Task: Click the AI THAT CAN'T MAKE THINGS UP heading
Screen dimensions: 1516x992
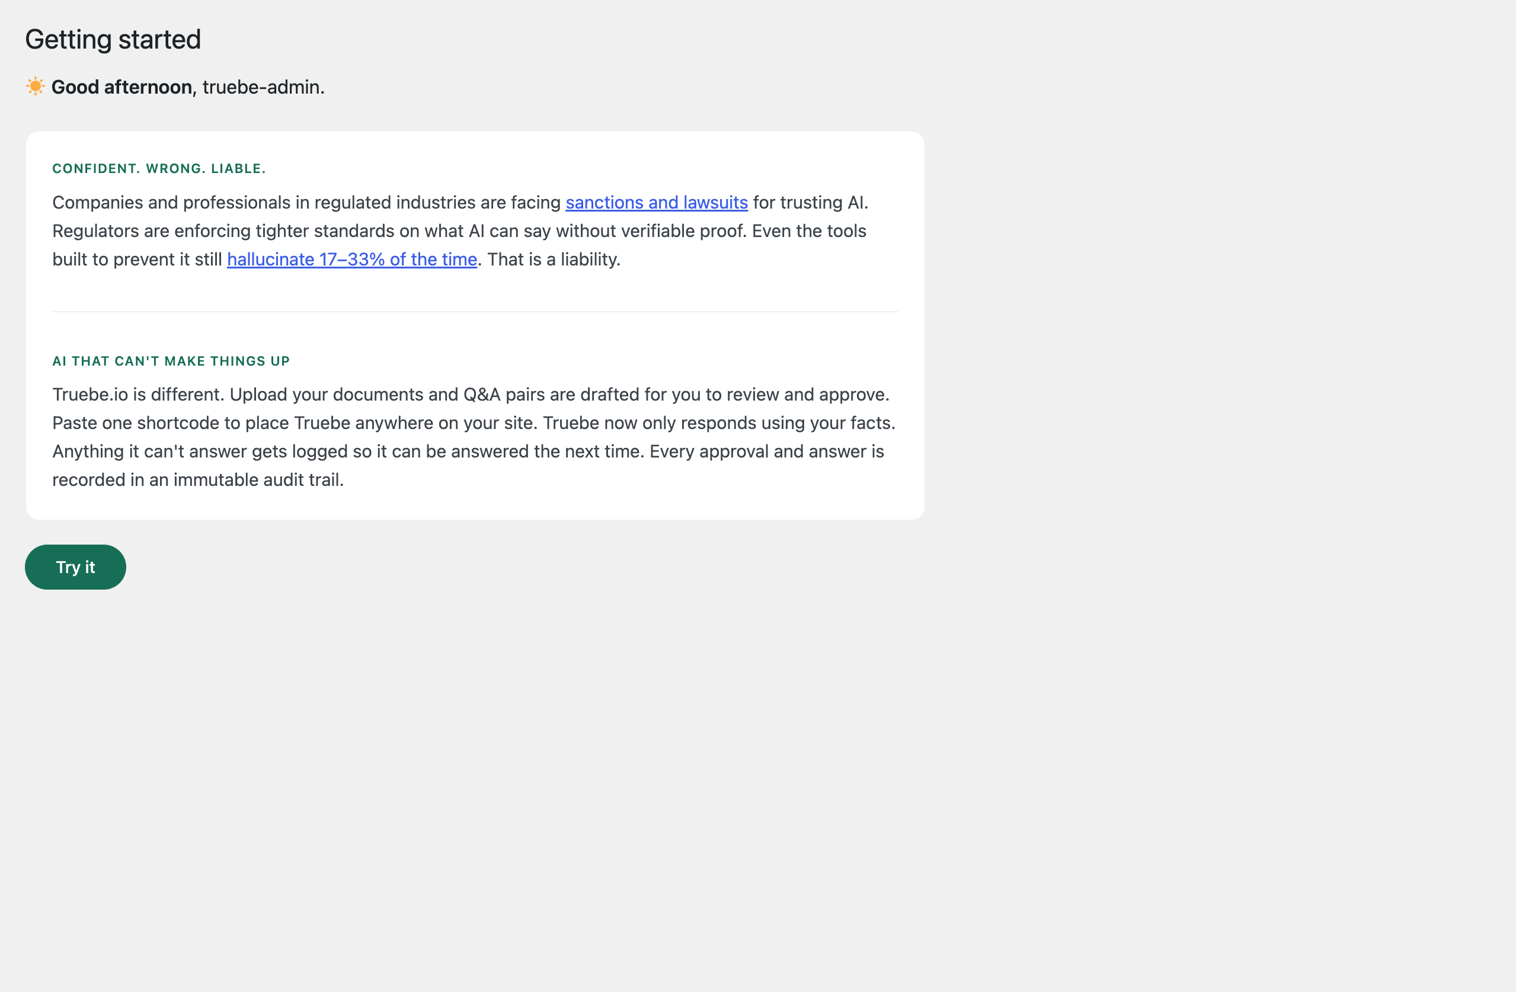Action: coord(171,361)
